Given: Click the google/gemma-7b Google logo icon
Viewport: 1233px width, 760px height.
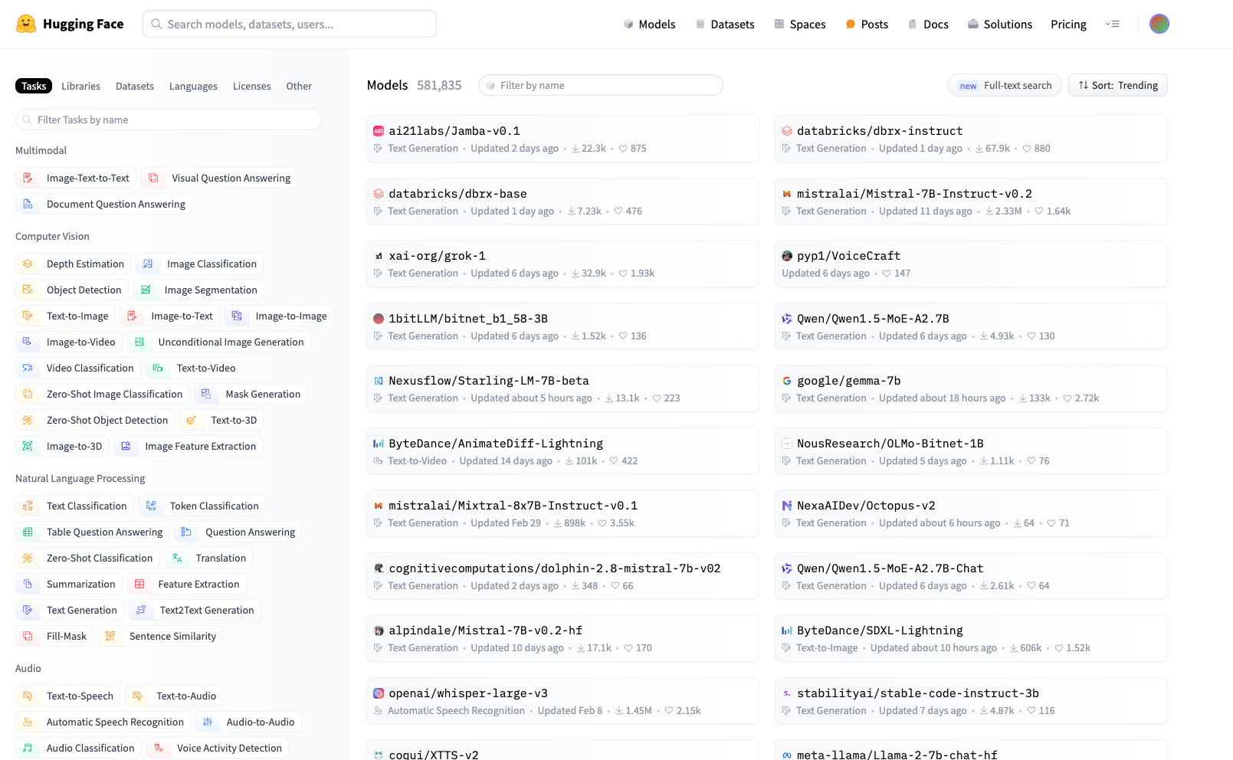Looking at the screenshot, I should pyautogui.click(x=786, y=381).
